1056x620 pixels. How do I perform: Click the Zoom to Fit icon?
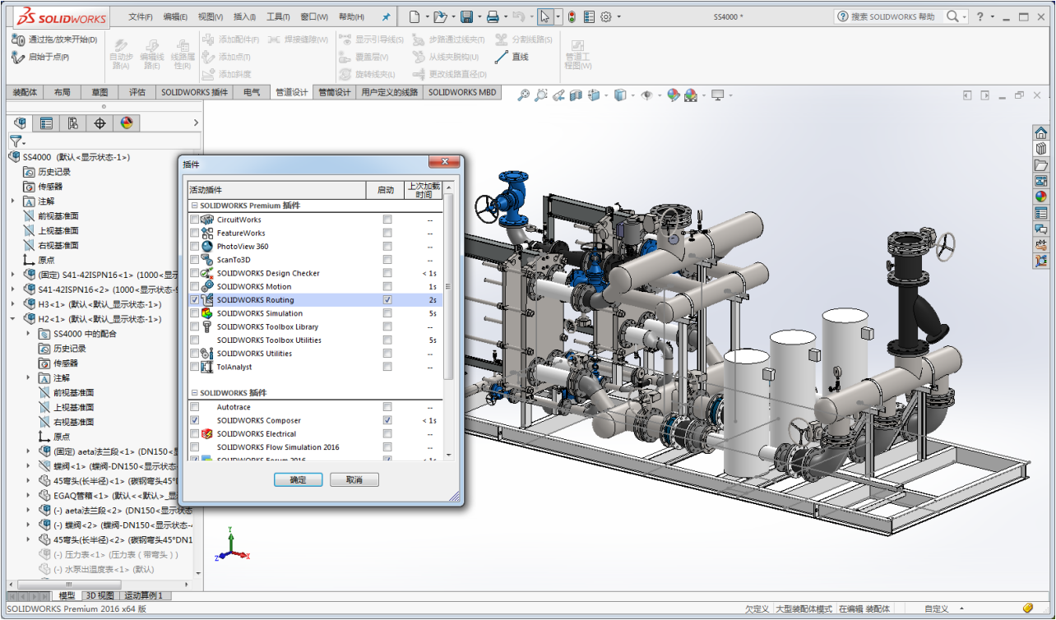pyautogui.click(x=523, y=95)
